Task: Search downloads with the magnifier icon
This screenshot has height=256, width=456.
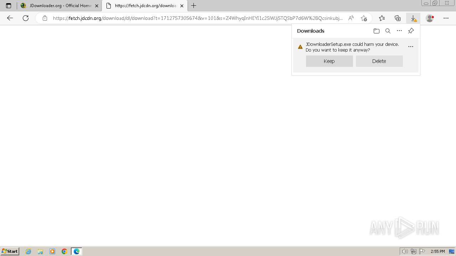Action: (388, 31)
